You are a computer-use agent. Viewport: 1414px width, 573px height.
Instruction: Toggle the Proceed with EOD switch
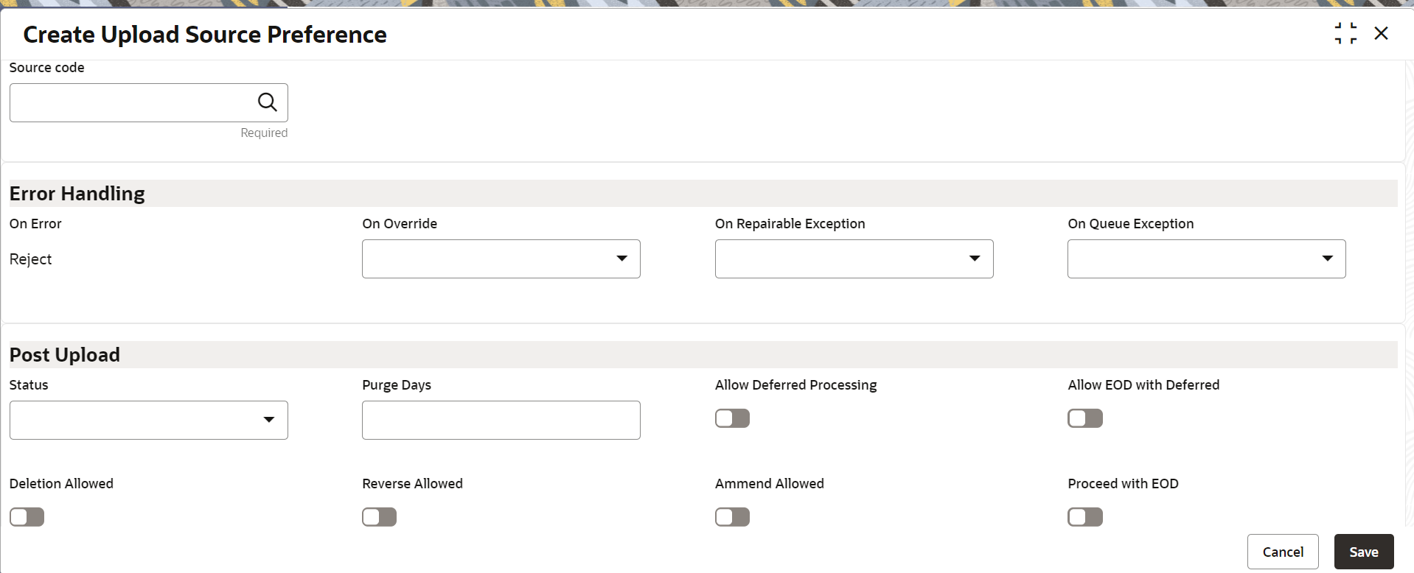1084,517
